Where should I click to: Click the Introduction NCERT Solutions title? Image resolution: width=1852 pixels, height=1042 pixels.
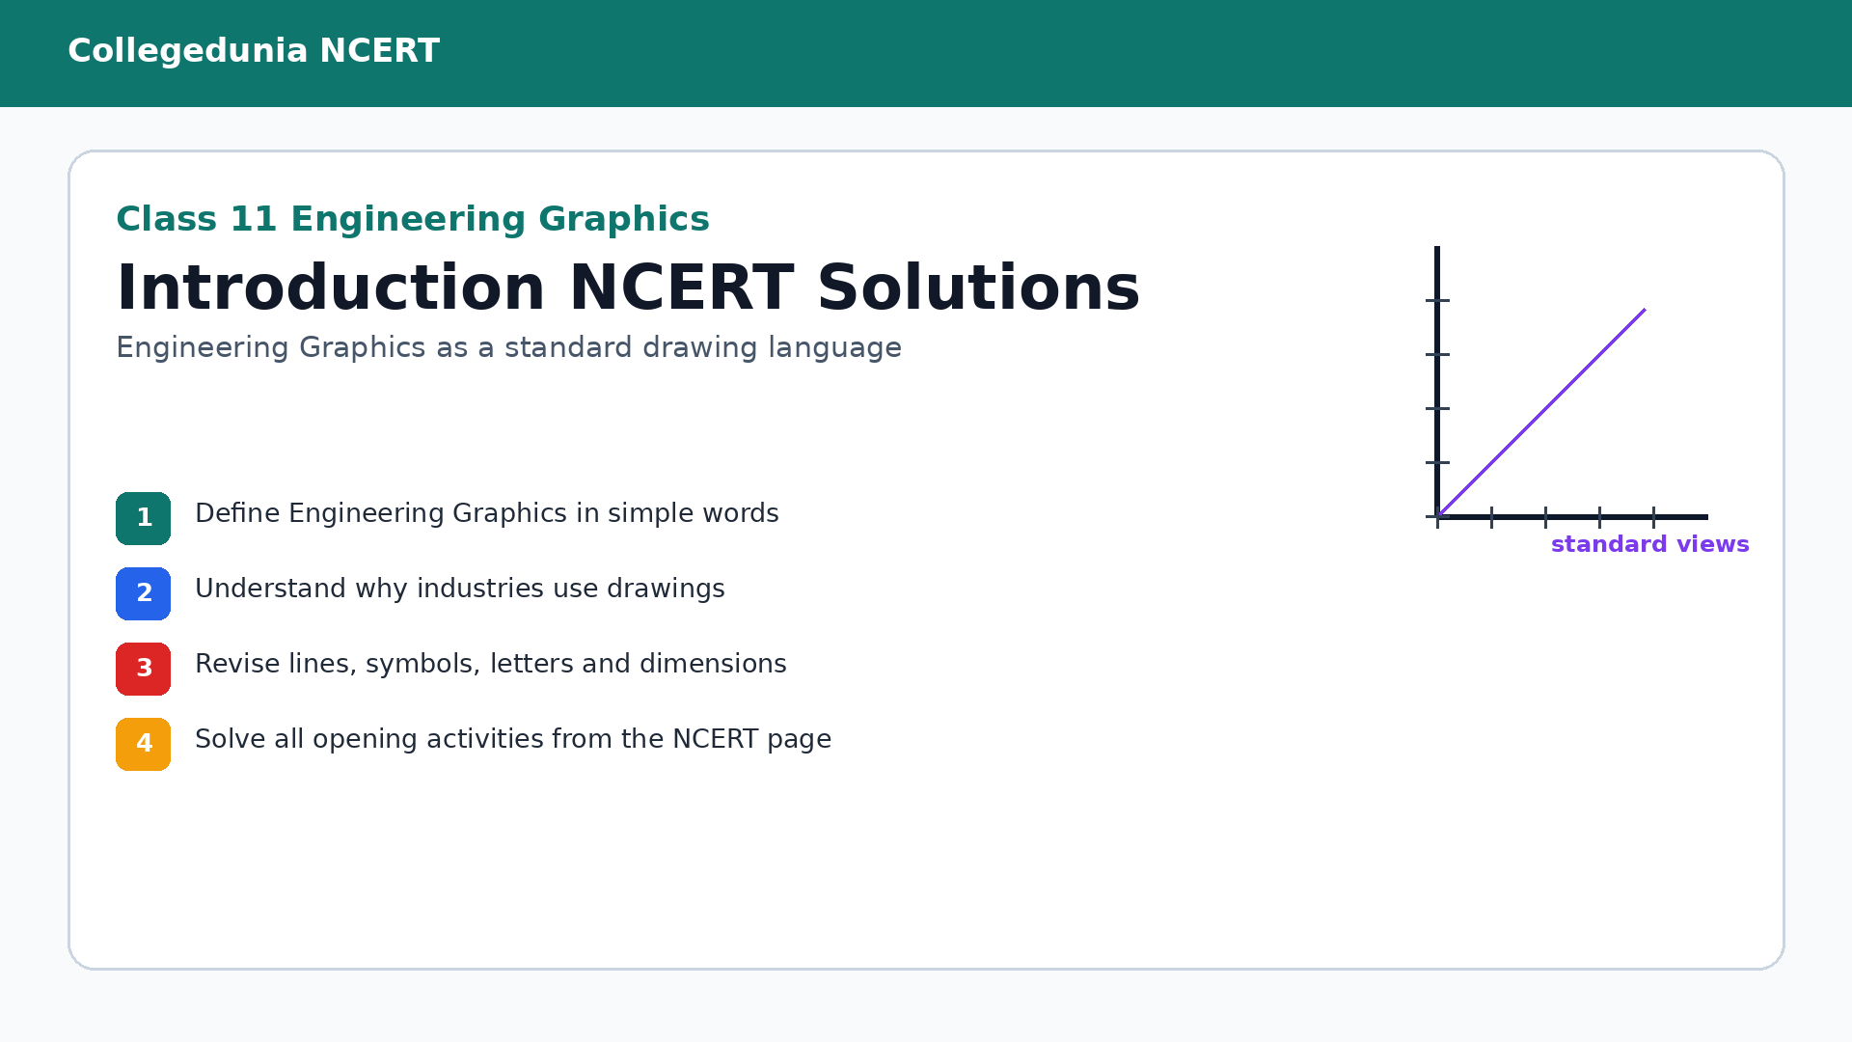(x=628, y=288)
